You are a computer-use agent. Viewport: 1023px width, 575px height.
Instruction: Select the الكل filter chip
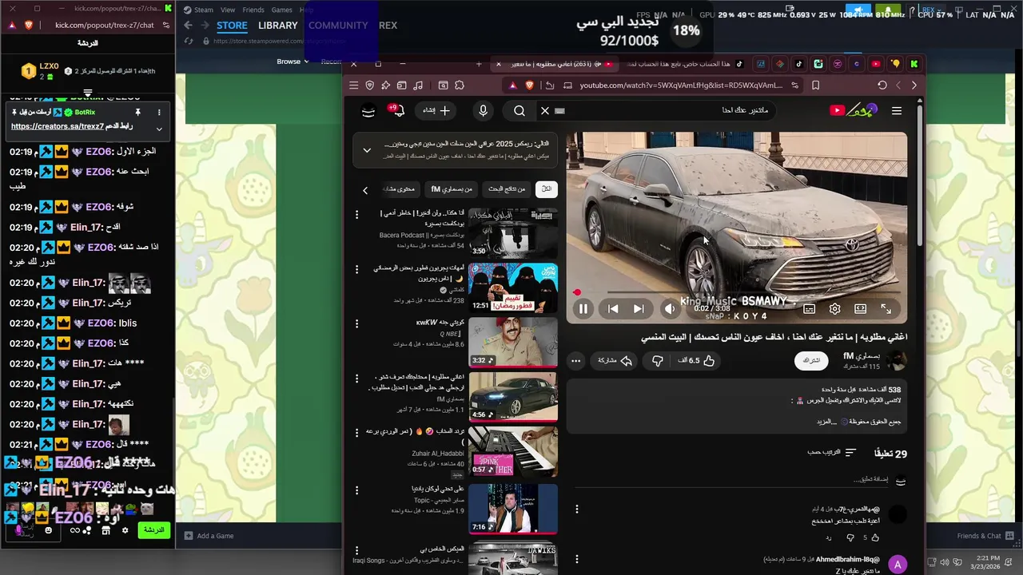click(x=547, y=189)
